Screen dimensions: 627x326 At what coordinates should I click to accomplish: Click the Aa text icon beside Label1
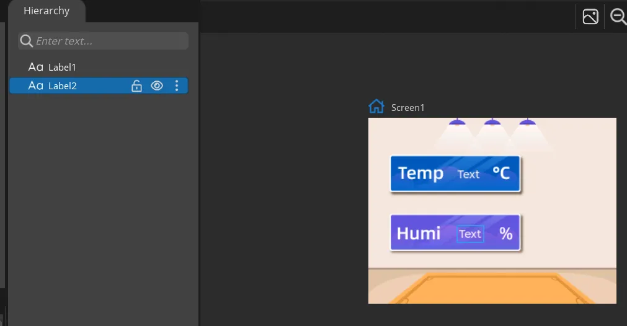(35, 67)
